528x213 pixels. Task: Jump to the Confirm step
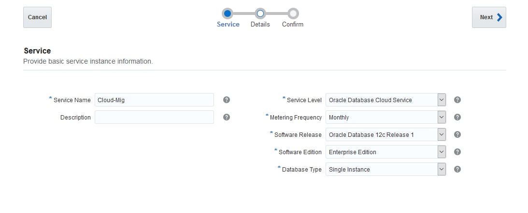(293, 14)
